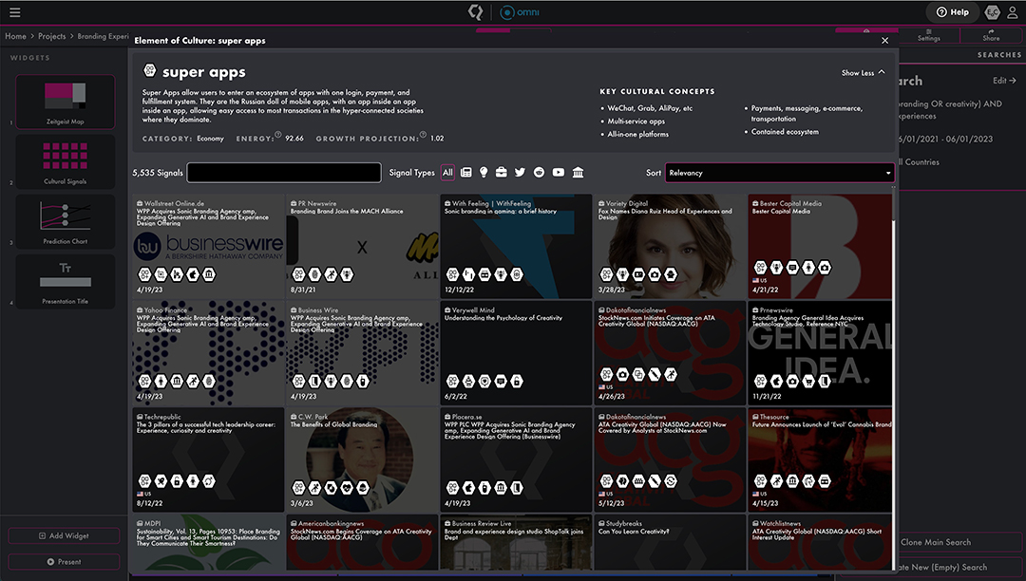Filter signals by Twitter icon

520,173
